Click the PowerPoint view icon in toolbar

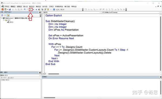[x=2, y=9]
